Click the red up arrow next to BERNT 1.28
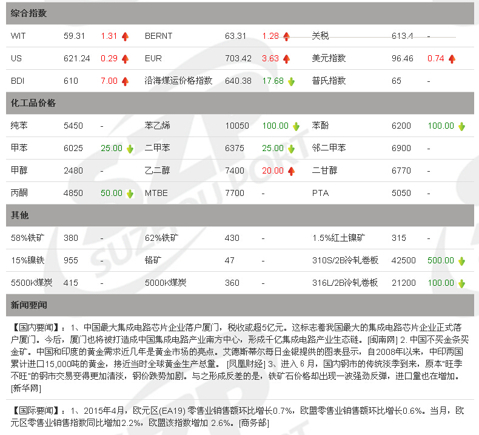This screenshot has height=435, width=479. click(x=286, y=36)
